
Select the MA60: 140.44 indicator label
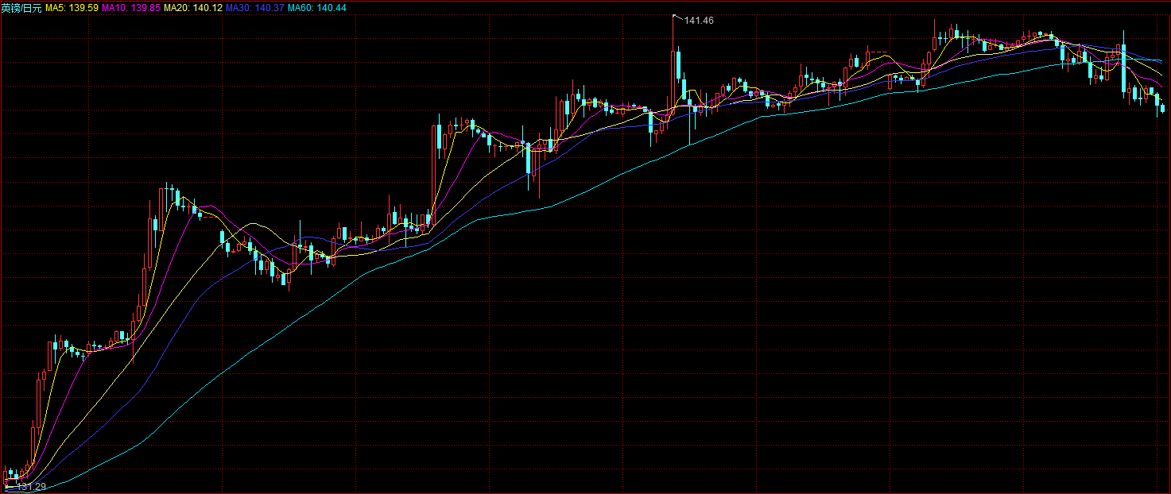316,7
